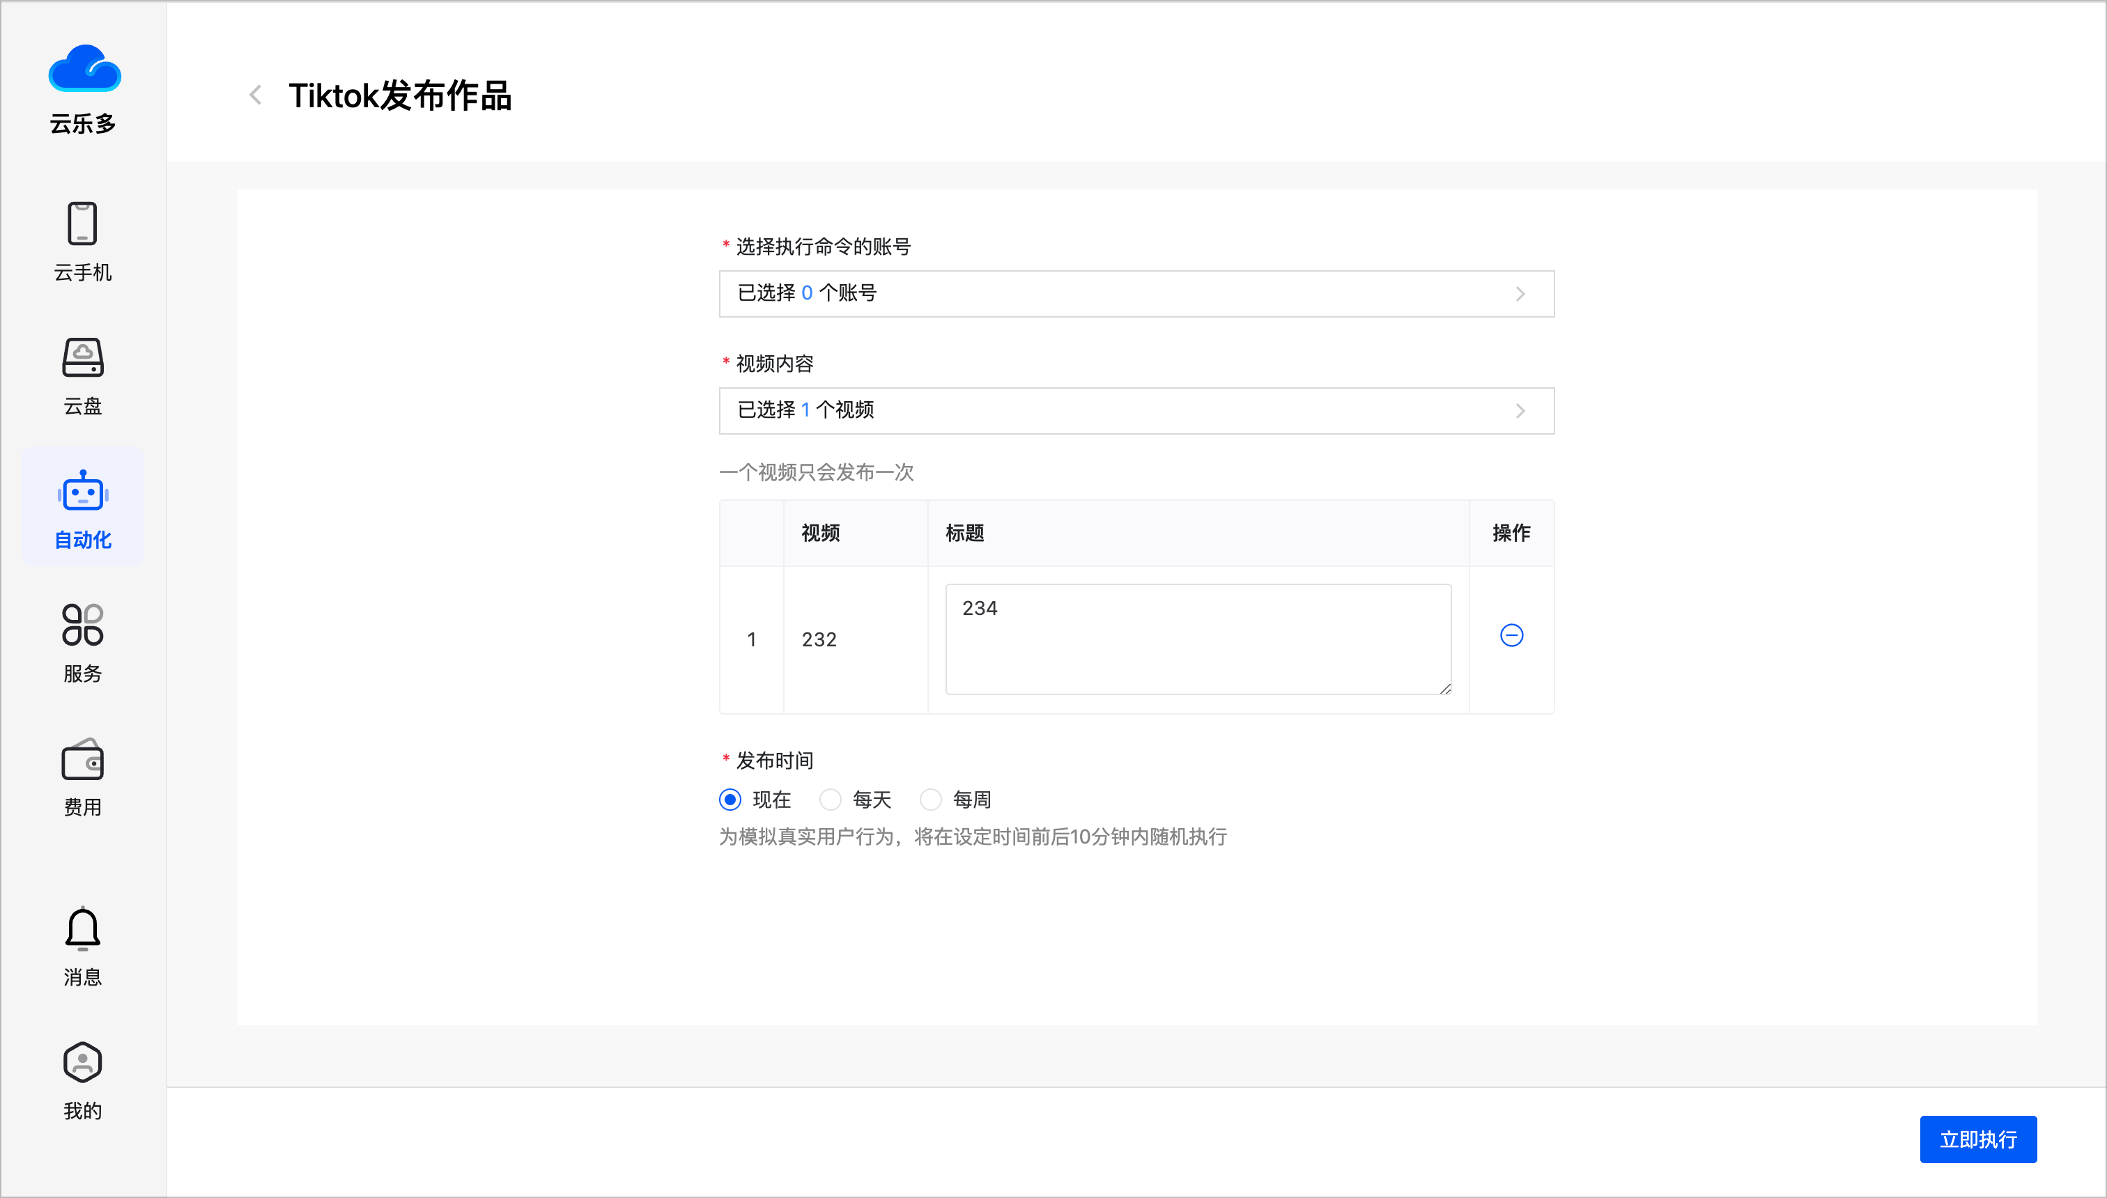The image size is (2107, 1198).
Task: Click the 自动化 label in the sidebar
Action: [x=82, y=540]
